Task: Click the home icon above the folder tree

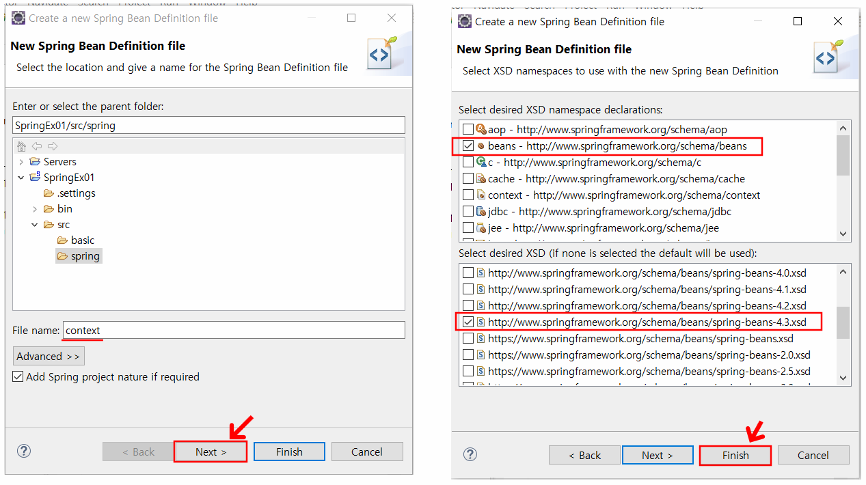Action: tap(21, 146)
